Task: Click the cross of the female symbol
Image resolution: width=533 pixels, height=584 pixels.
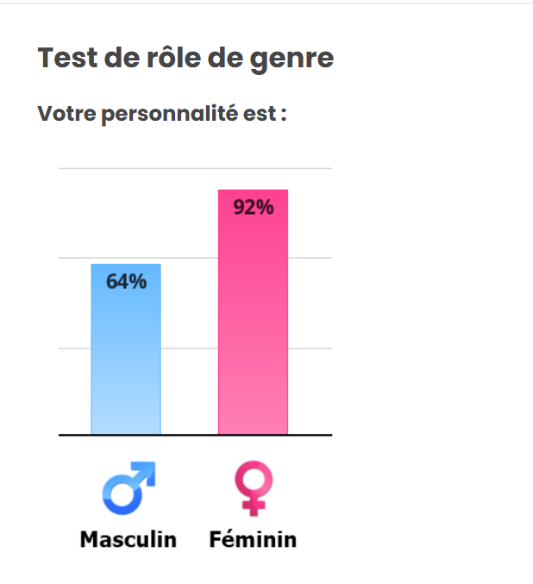Action: tap(254, 506)
